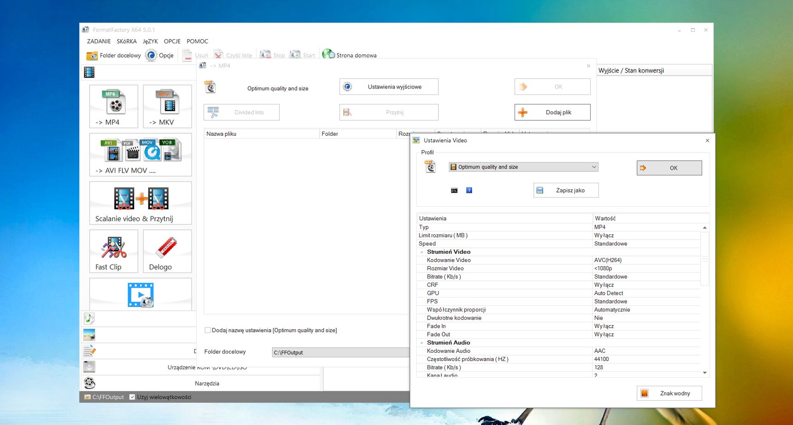Click the Folder column header

pyautogui.click(x=358, y=134)
